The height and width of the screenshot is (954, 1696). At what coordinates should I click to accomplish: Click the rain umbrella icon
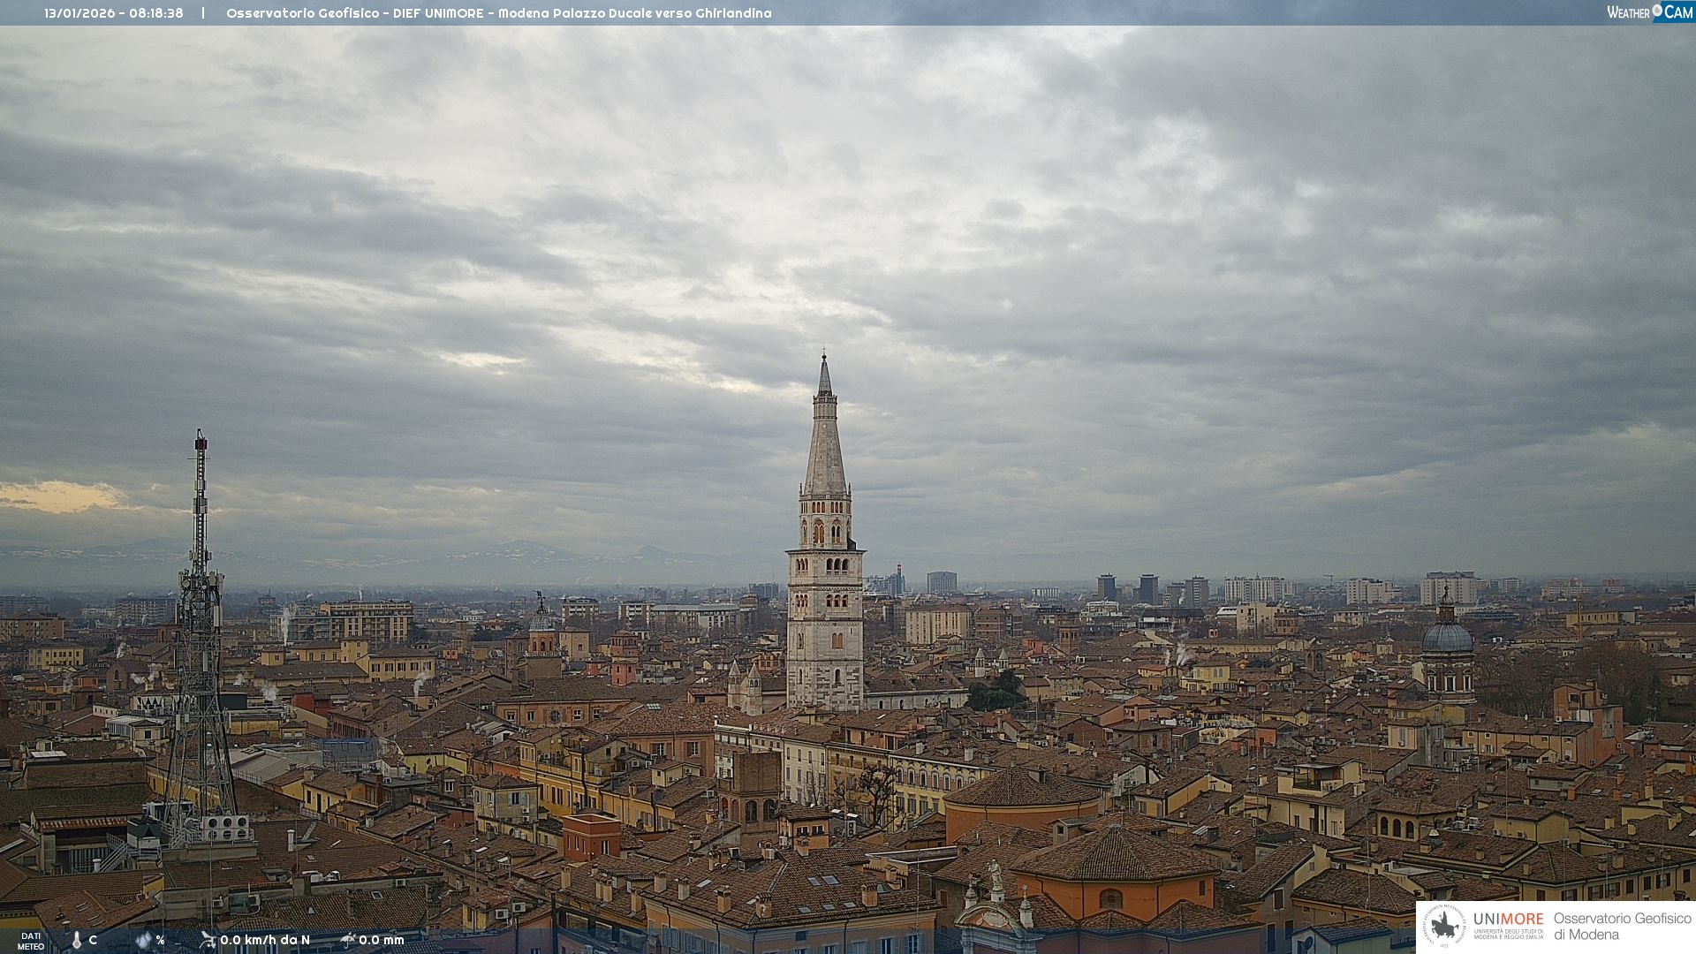pos(347,940)
